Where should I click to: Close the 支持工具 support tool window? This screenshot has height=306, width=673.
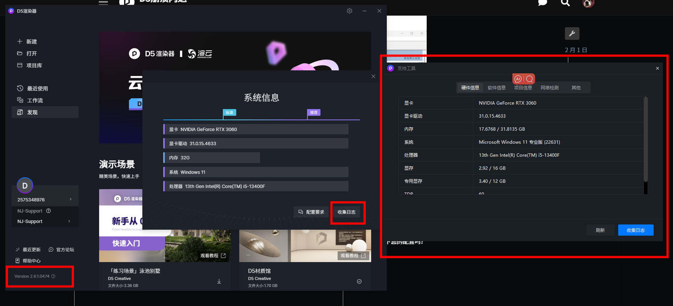[657, 68]
